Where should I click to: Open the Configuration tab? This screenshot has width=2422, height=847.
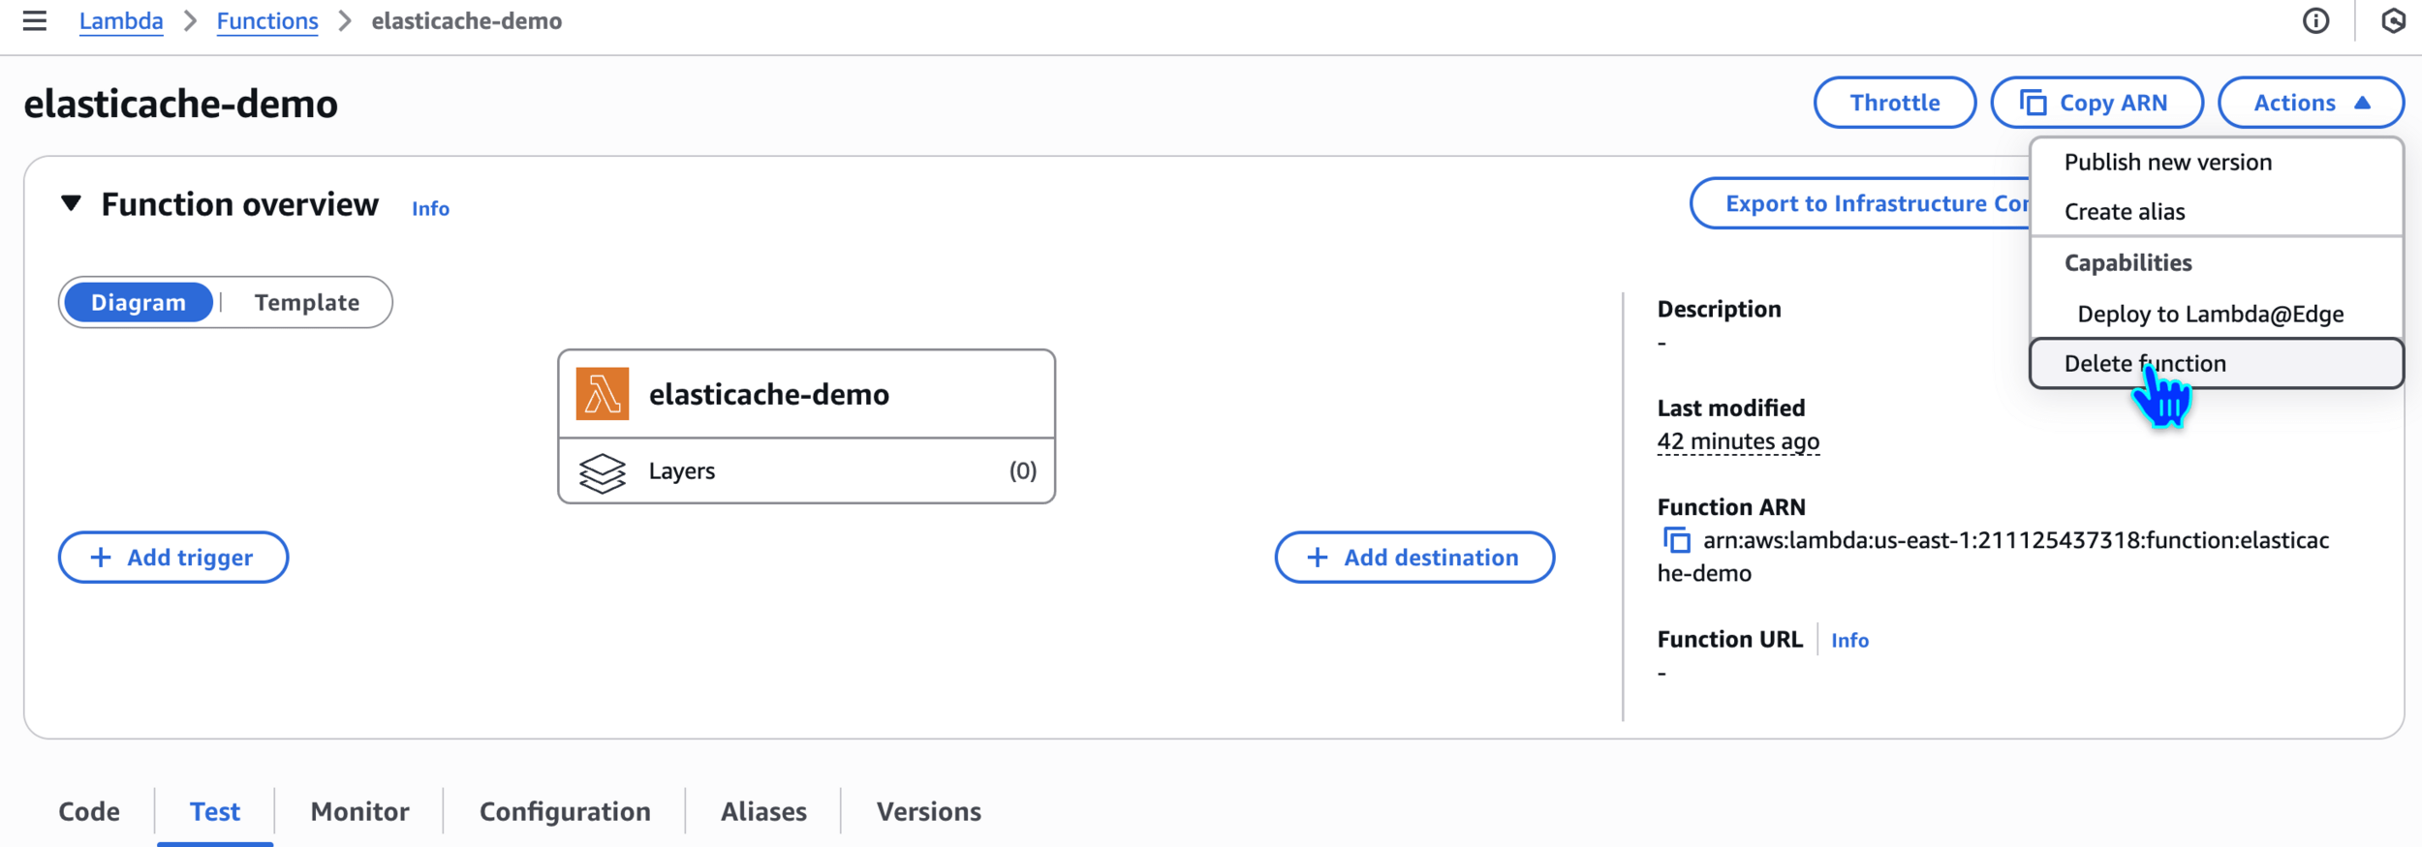[x=565, y=811]
